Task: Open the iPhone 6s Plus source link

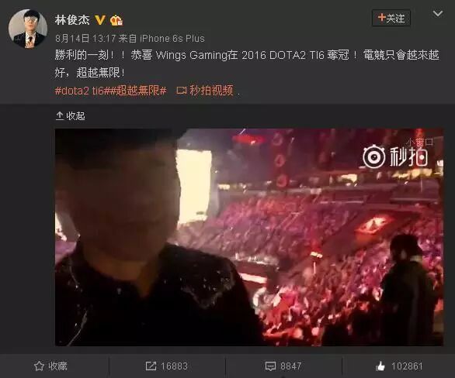Action: (x=172, y=39)
